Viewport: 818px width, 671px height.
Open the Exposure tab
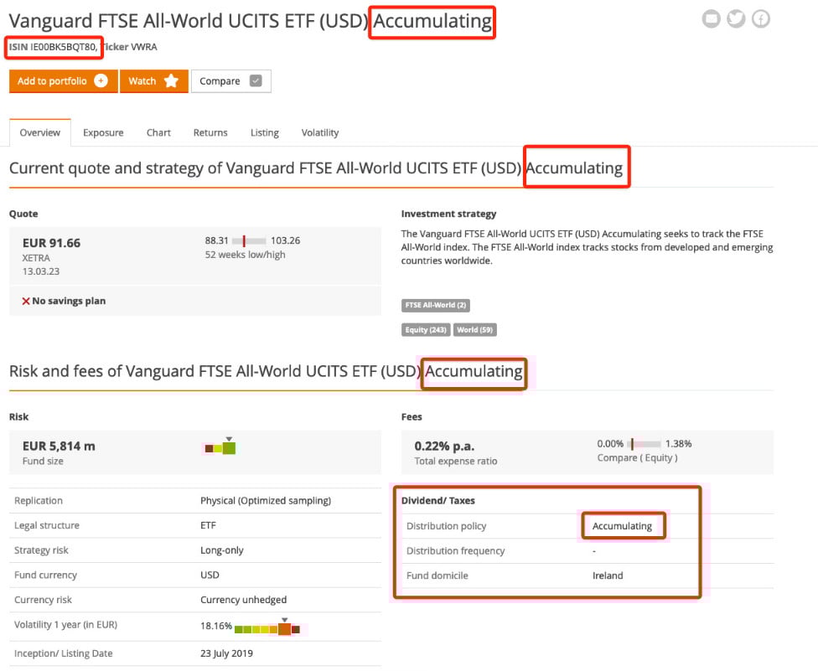[103, 132]
